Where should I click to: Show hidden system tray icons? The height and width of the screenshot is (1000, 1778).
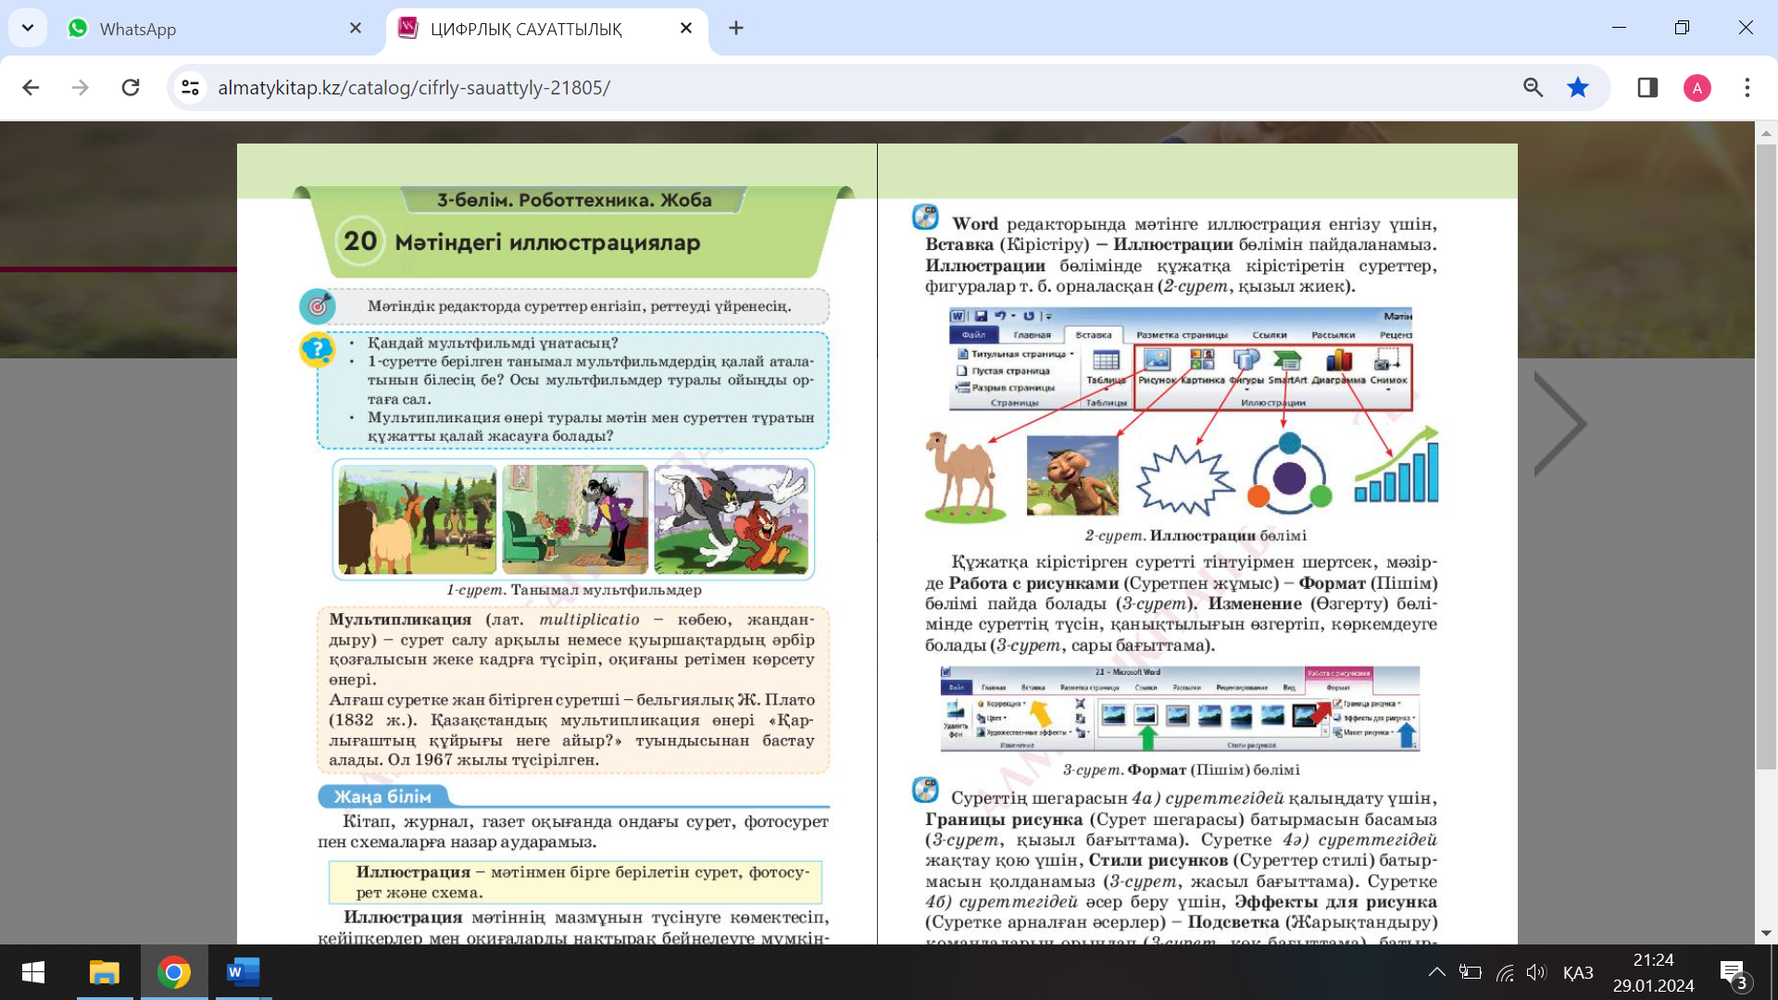pos(1436,972)
